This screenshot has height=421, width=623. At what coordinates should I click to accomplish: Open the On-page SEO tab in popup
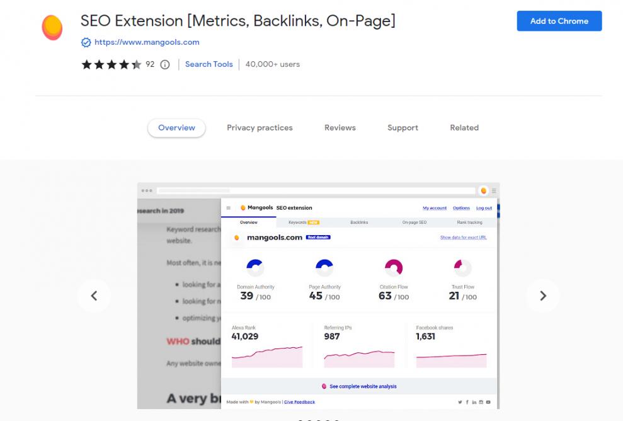(414, 222)
